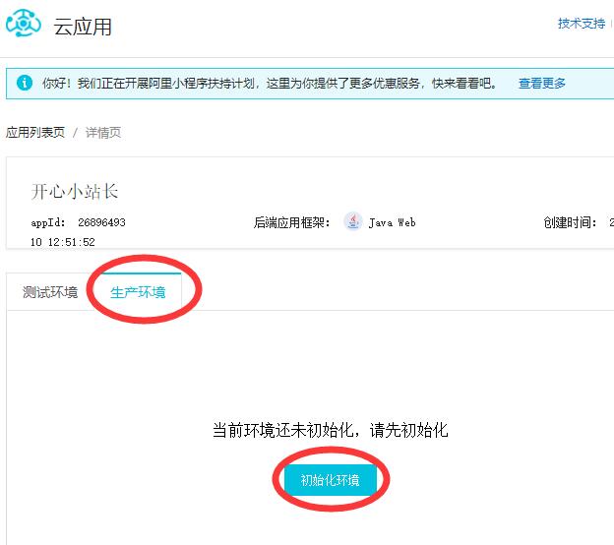Click the Java Web framework text
This screenshot has width=614, height=545.
(x=392, y=222)
